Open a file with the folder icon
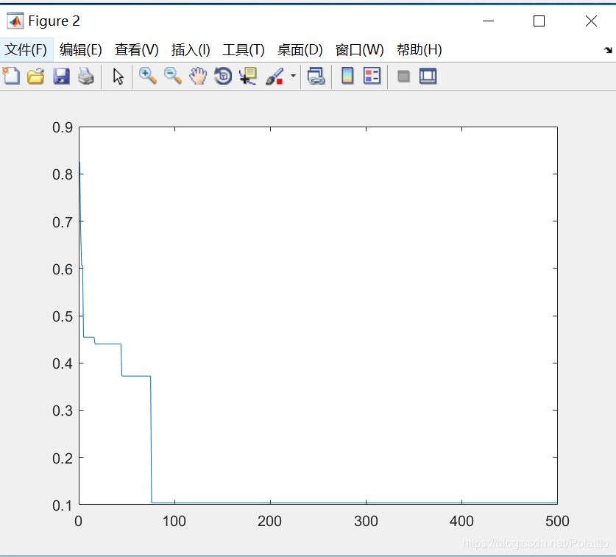This screenshot has height=557, width=616. (36, 76)
